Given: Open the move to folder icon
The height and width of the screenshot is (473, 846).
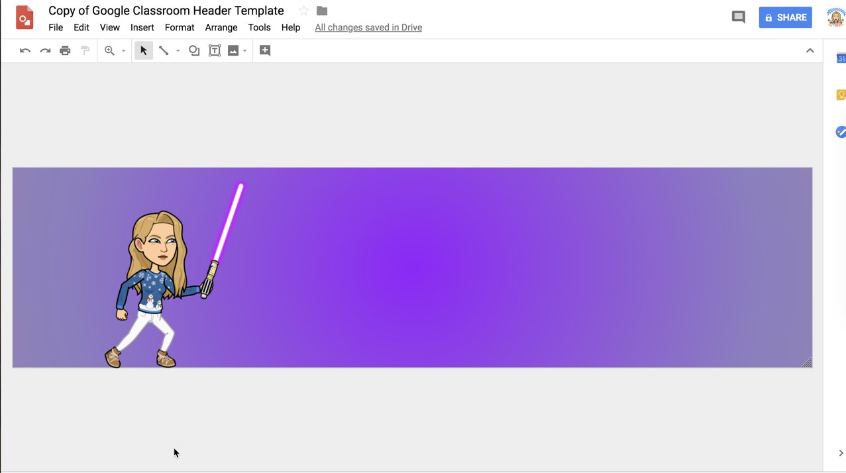Looking at the screenshot, I should point(322,11).
